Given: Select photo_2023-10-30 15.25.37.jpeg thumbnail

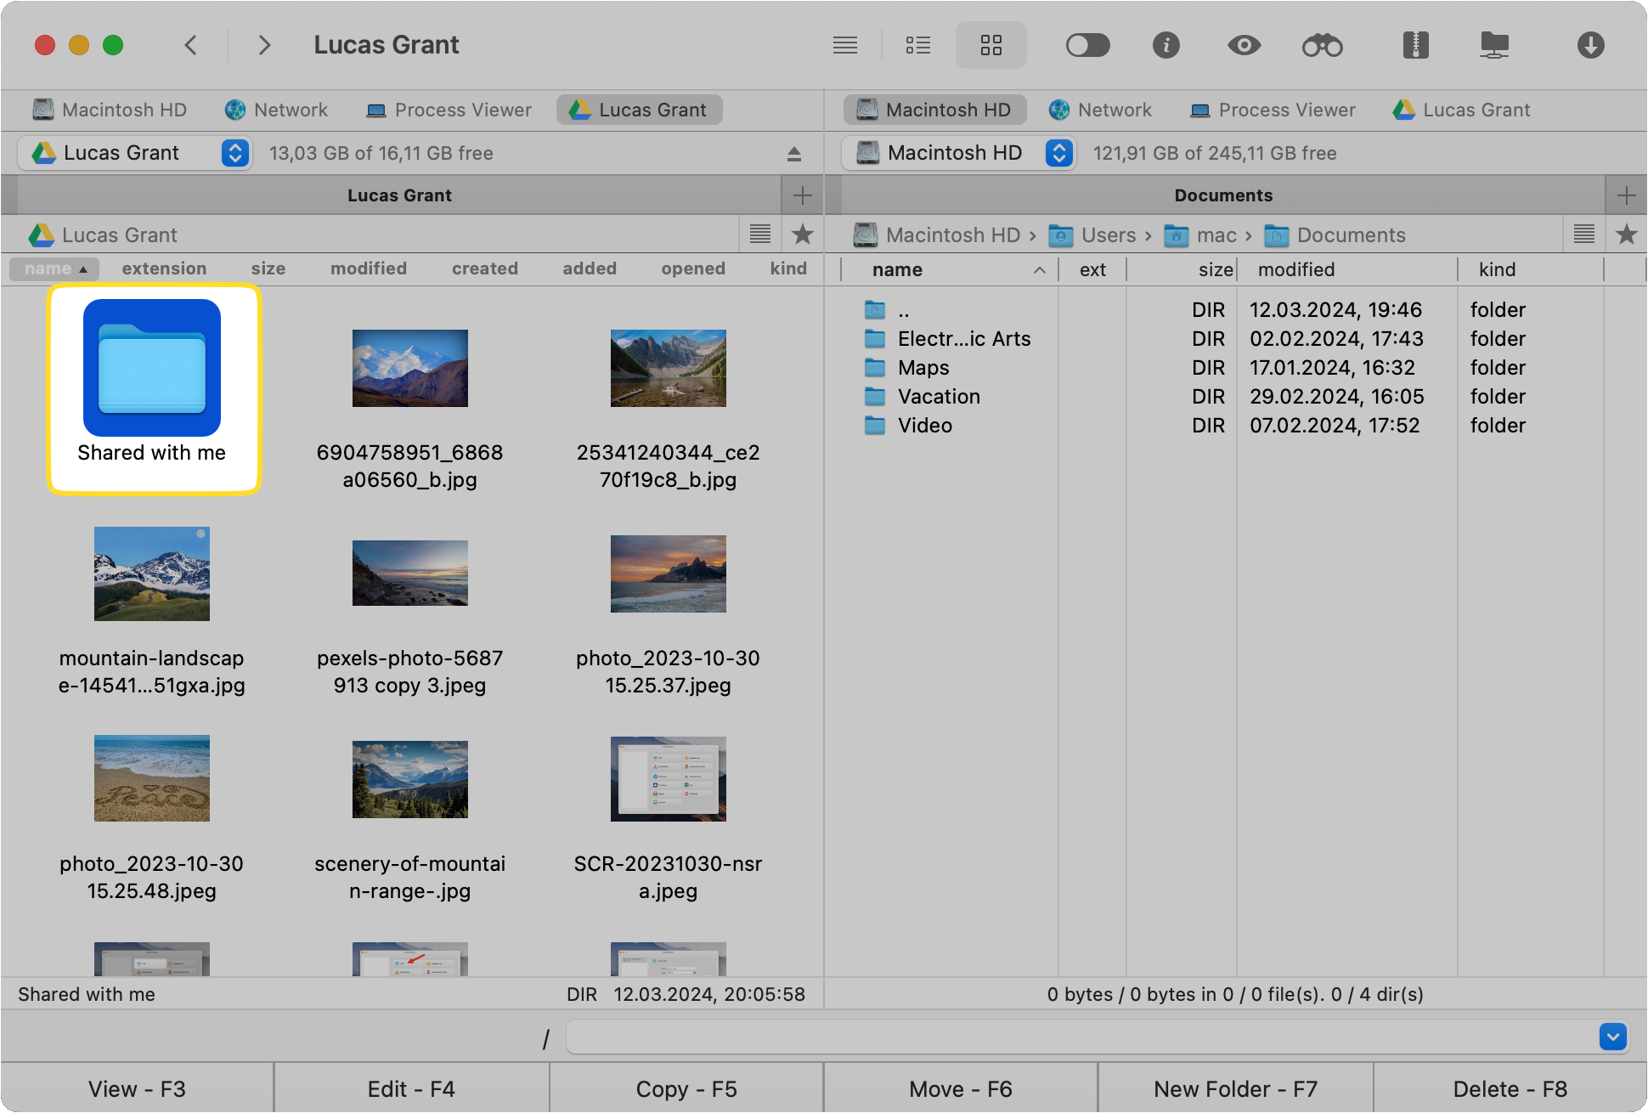Looking at the screenshot, I should 669,573.
